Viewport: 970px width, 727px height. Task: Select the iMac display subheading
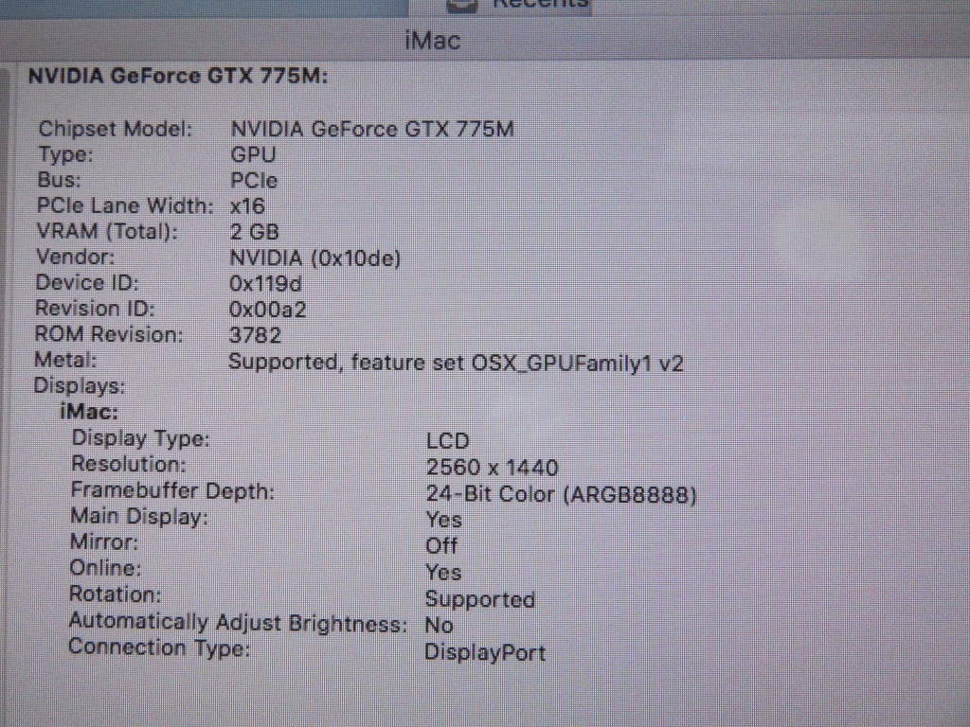click(x=89, y=412)
